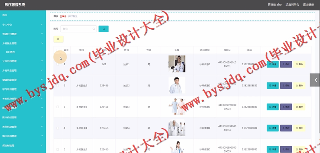
Task: Expand the 购买信息管理 sidebar menu
Action: [23, 136]
